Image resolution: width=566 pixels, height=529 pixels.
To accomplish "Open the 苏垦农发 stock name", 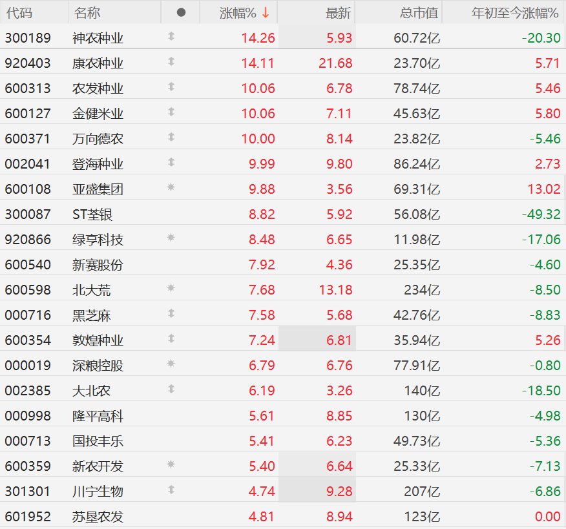I will click(x=98, y=517).
